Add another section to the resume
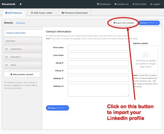 tap(22, 75)
